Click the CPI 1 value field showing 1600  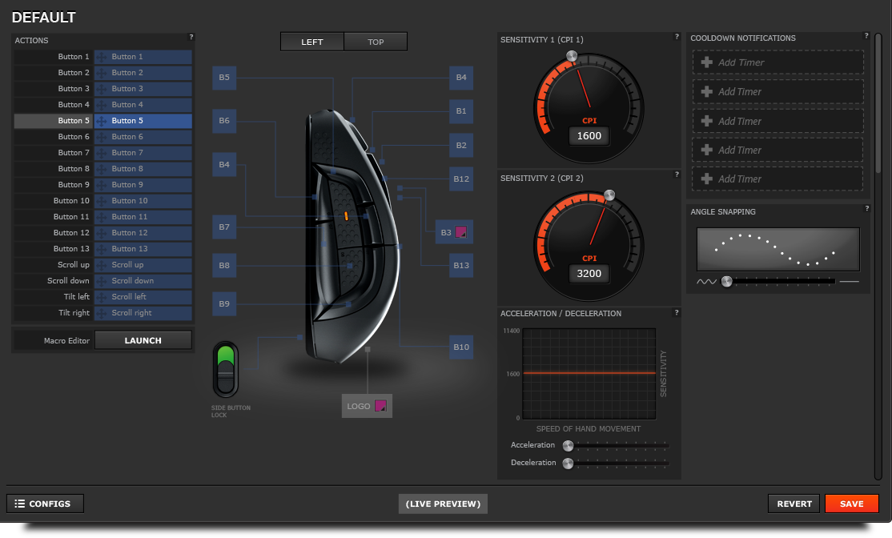point(589,136)
